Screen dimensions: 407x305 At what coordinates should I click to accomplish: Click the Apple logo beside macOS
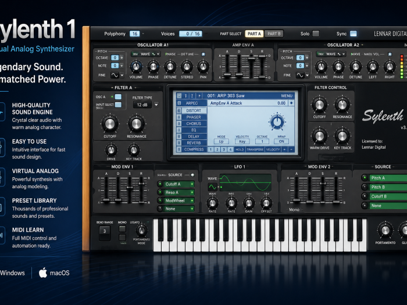coord(43,272)
